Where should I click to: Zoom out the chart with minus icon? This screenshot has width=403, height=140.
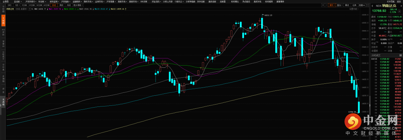327,5
